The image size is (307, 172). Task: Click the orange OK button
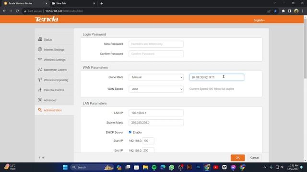point(237,158)
